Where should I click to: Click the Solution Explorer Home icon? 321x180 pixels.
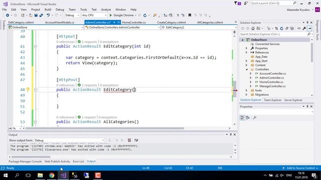click(x=253, y=28)
